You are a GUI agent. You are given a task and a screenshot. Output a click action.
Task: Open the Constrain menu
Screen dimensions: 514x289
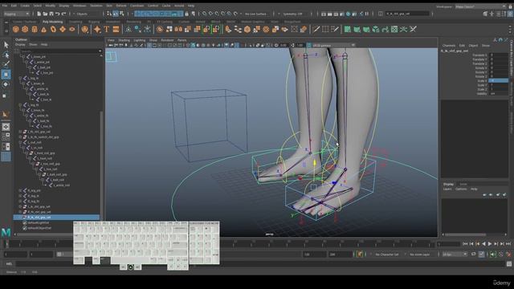(137, 6)
